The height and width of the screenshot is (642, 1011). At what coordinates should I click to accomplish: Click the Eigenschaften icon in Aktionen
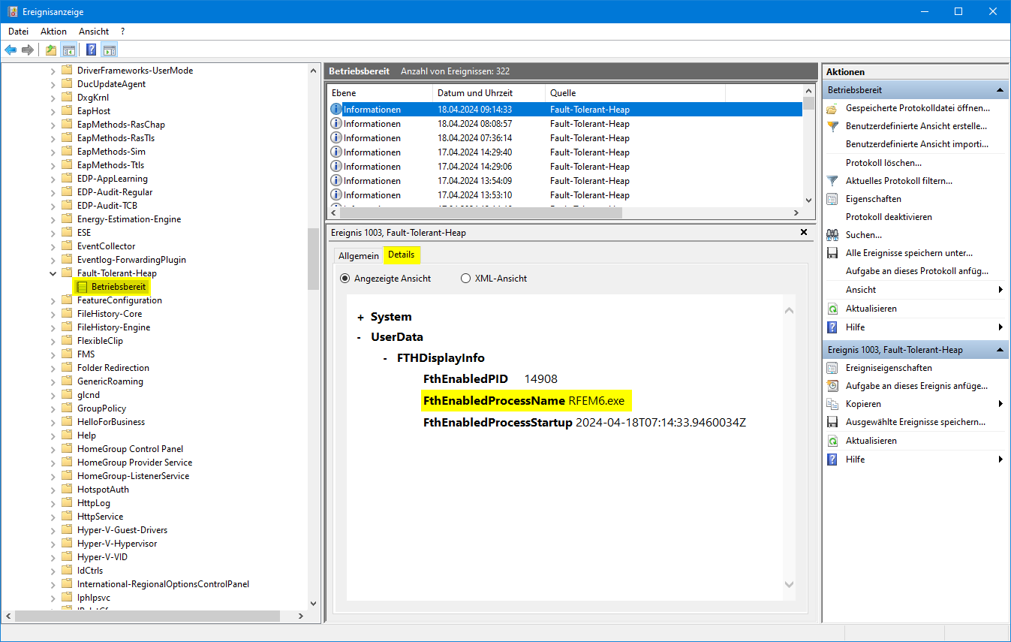832,199
